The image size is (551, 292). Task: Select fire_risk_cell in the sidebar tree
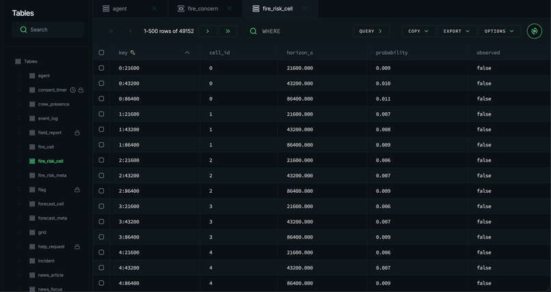tap(51, 161)
